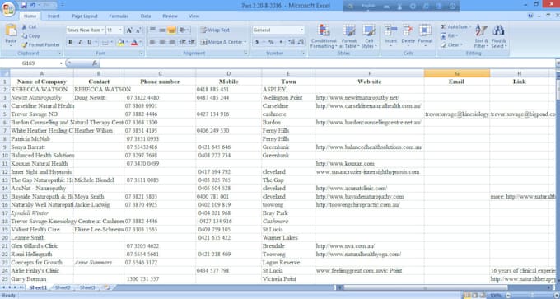Viewport: 560px width, 299px height.
Task: Apply accounting dollar format
Action: (257, 42)
